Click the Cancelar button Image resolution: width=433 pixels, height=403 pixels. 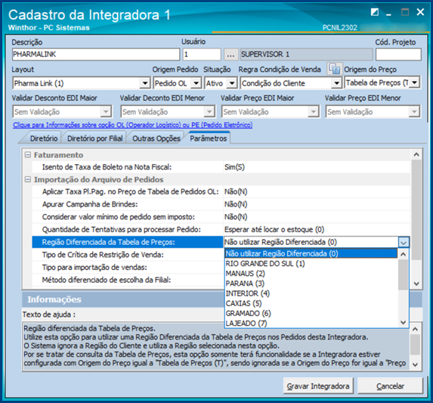390,386
